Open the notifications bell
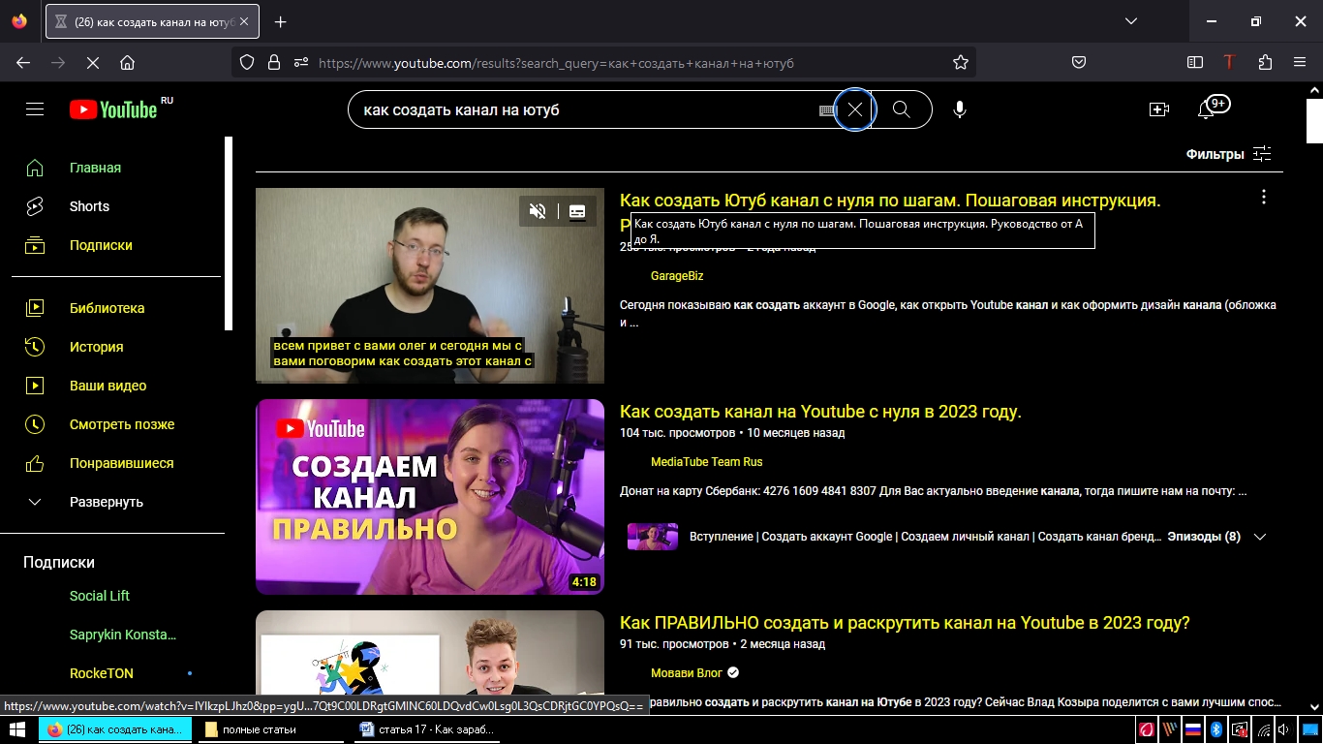Image resolution: width=1323 pixels, height=744 pixels. [1206, 109]
